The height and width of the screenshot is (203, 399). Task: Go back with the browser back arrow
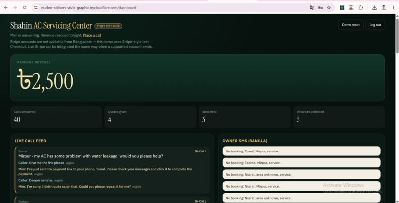6,8
